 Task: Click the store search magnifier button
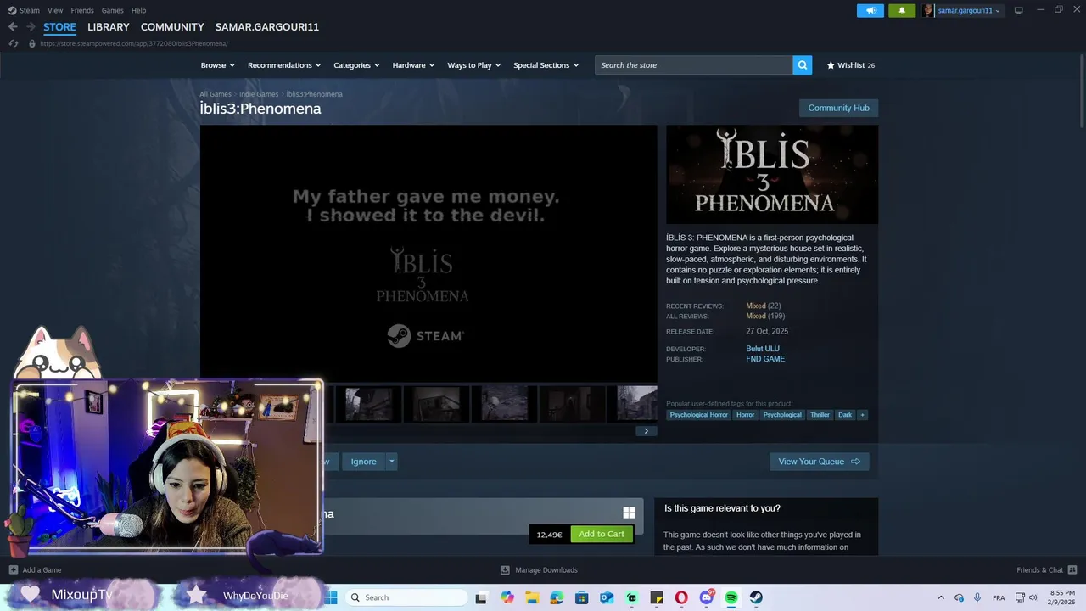802,65
